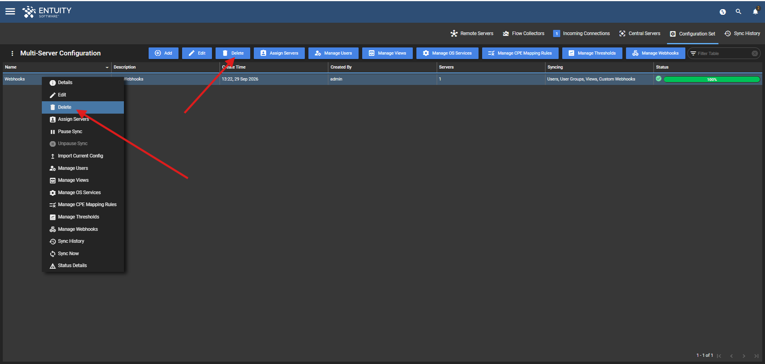Choose Manage Users in the context menu
765x364 pixels.
[83, 168]
